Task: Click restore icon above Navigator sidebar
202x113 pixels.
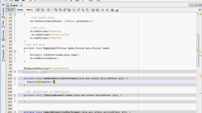Action: pyautogui.click(x=3, y=46)
